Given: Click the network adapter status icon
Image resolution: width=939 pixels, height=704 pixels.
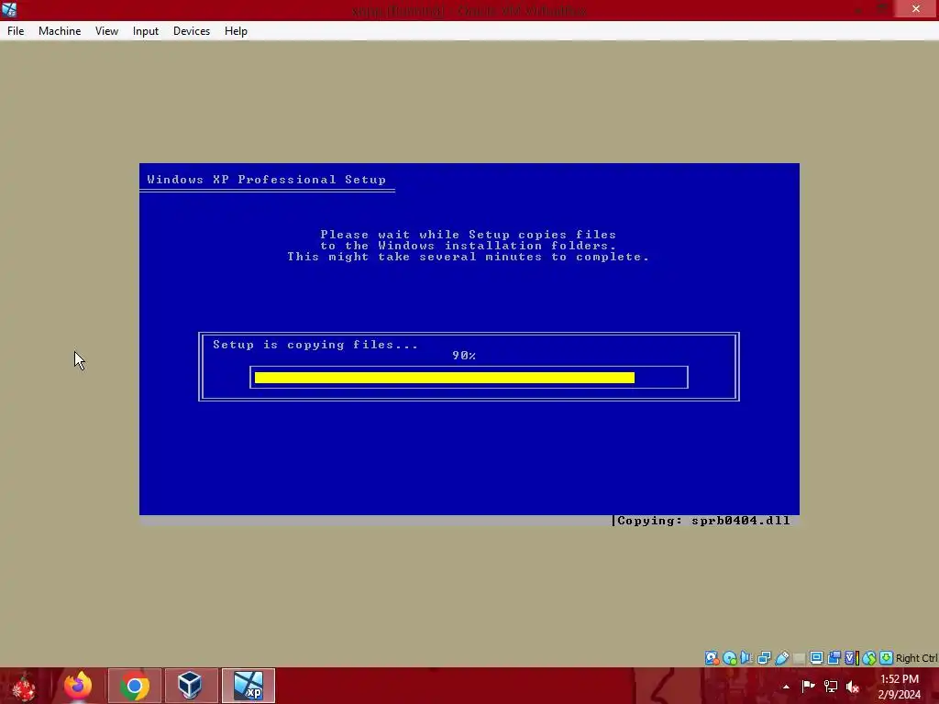Looking at the screenshot, I should click(764, 658).
